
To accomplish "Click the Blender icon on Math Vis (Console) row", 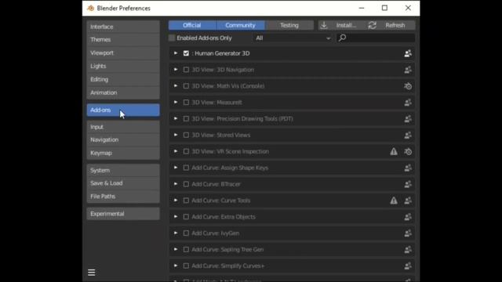I will click(408, 86).
